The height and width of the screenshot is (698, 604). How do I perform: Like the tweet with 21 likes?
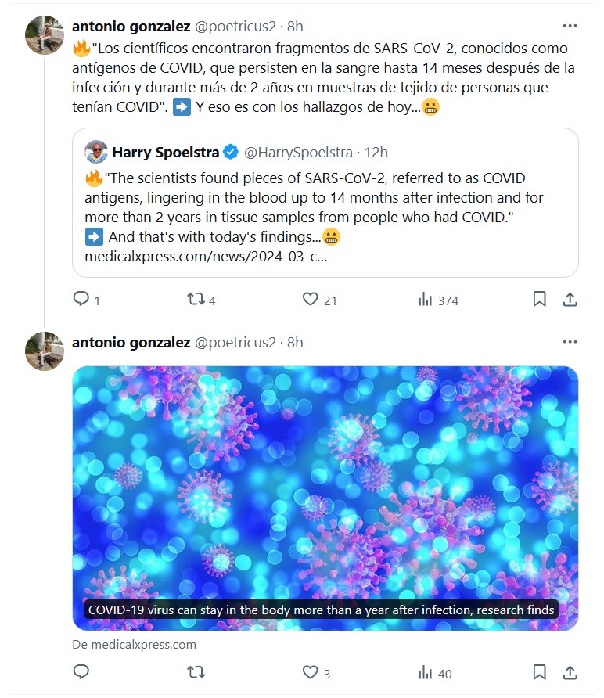click(311, 299)
